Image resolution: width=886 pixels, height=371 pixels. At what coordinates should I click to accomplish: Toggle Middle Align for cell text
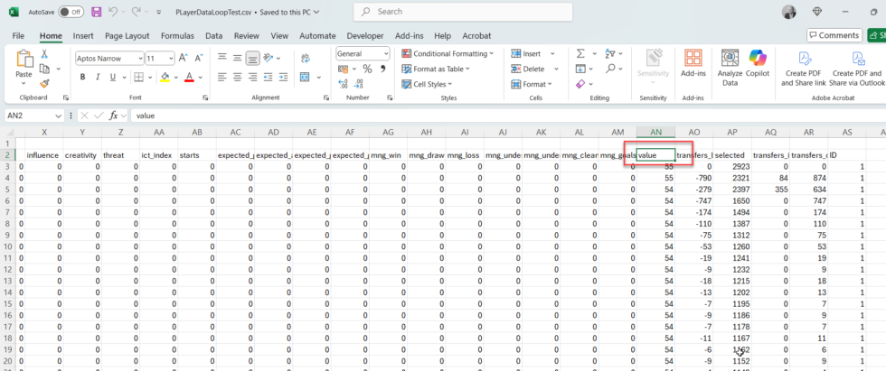(x=238, y=58)
